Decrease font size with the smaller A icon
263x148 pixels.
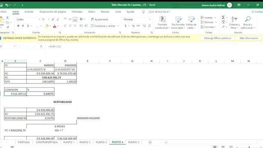[x=58, y=19]
